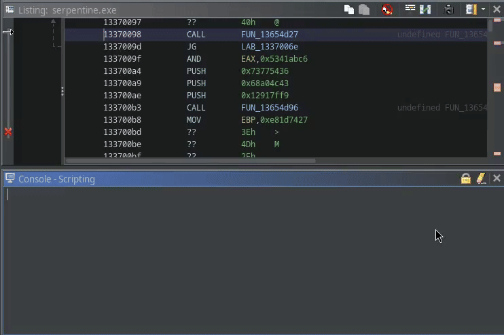Screen dimensions: 504x335
Task: Click inside the Console Scripting text area
Action: click(x=253, y=260)
